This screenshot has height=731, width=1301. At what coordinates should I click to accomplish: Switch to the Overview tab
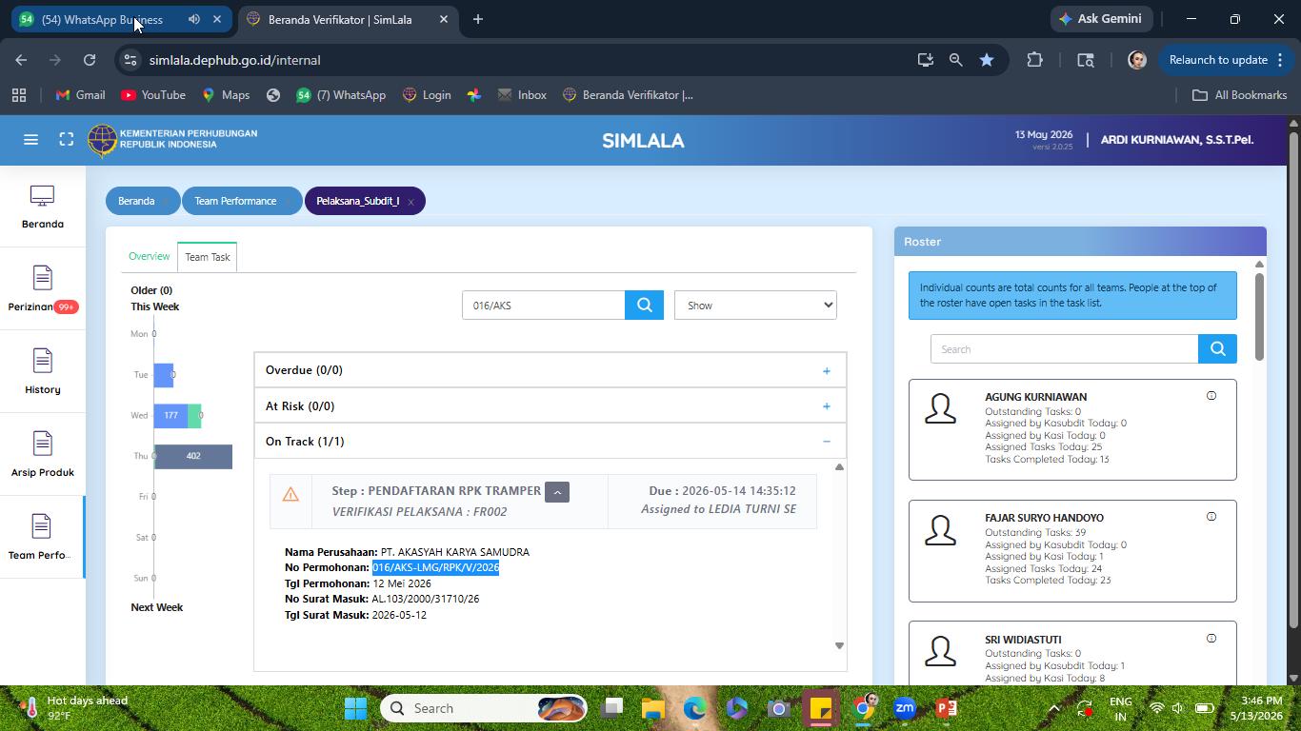click(x=150, y=257)
